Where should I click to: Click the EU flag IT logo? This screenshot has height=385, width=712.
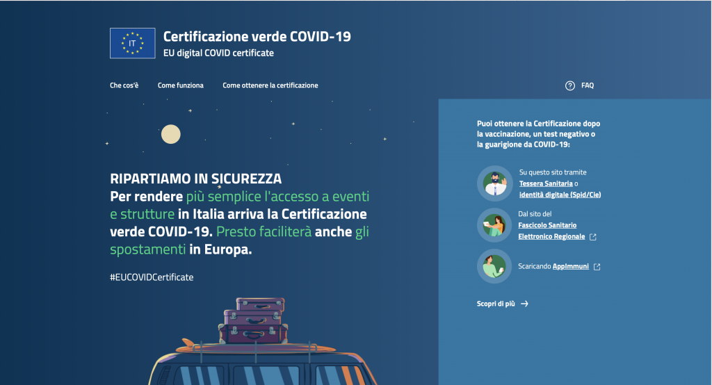point(133,43)
